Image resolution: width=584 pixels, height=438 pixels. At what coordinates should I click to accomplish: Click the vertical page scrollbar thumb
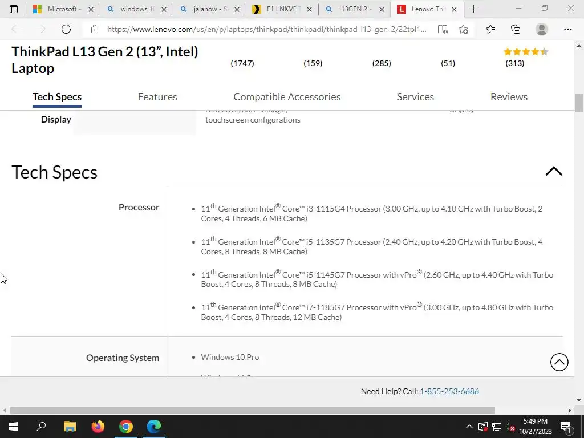click(579, 103)
